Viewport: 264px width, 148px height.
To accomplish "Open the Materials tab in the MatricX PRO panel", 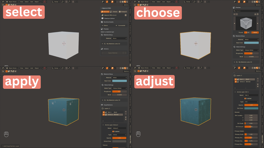I will [x=105, y=12].
